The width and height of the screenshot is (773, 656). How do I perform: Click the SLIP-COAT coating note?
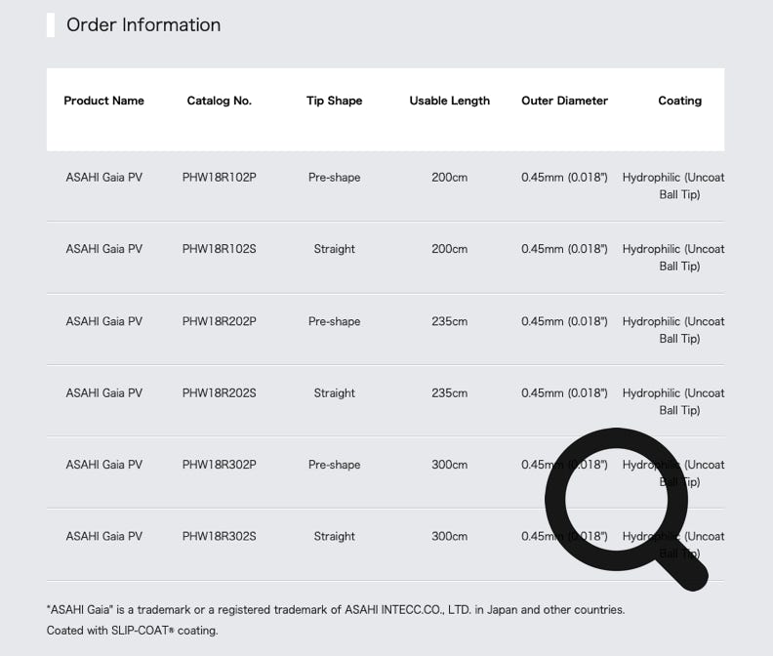132,631
